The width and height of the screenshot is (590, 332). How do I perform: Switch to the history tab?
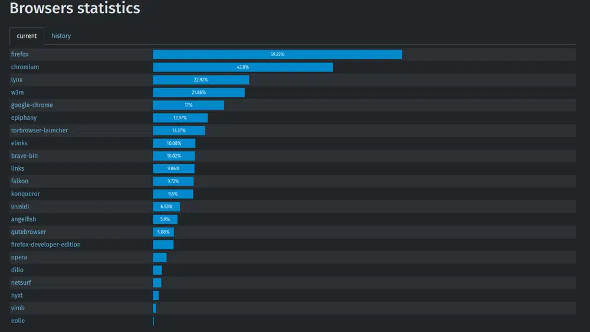click(x=61, y=36)
